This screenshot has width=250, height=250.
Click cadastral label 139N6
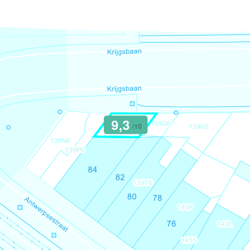61,141
